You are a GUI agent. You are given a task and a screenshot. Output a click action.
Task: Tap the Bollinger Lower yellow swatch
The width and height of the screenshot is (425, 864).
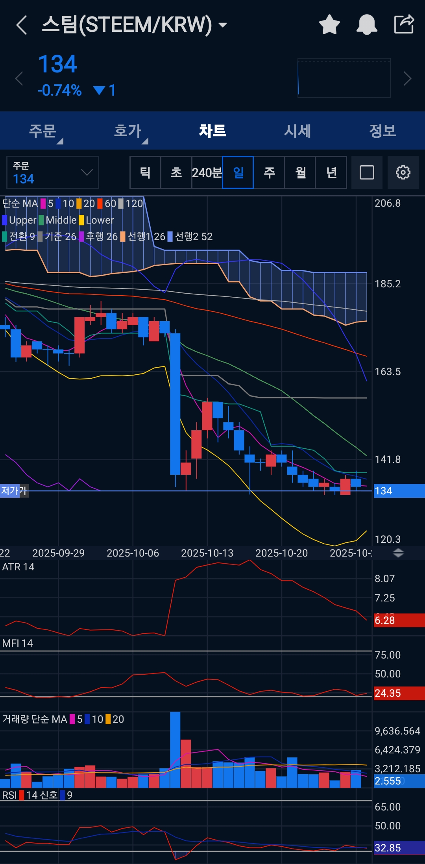point(81,220)
